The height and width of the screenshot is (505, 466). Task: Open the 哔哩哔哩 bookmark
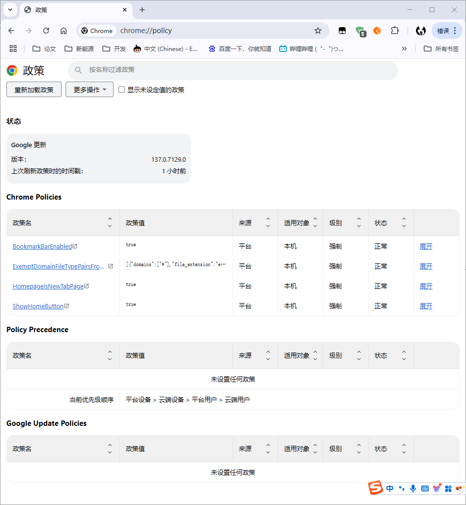(311, 49)
